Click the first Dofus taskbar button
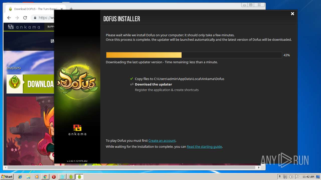 (x=71, y=177)
